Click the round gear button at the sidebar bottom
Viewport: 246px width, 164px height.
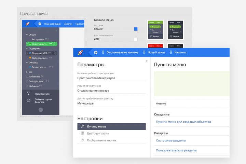coord(41,110)
